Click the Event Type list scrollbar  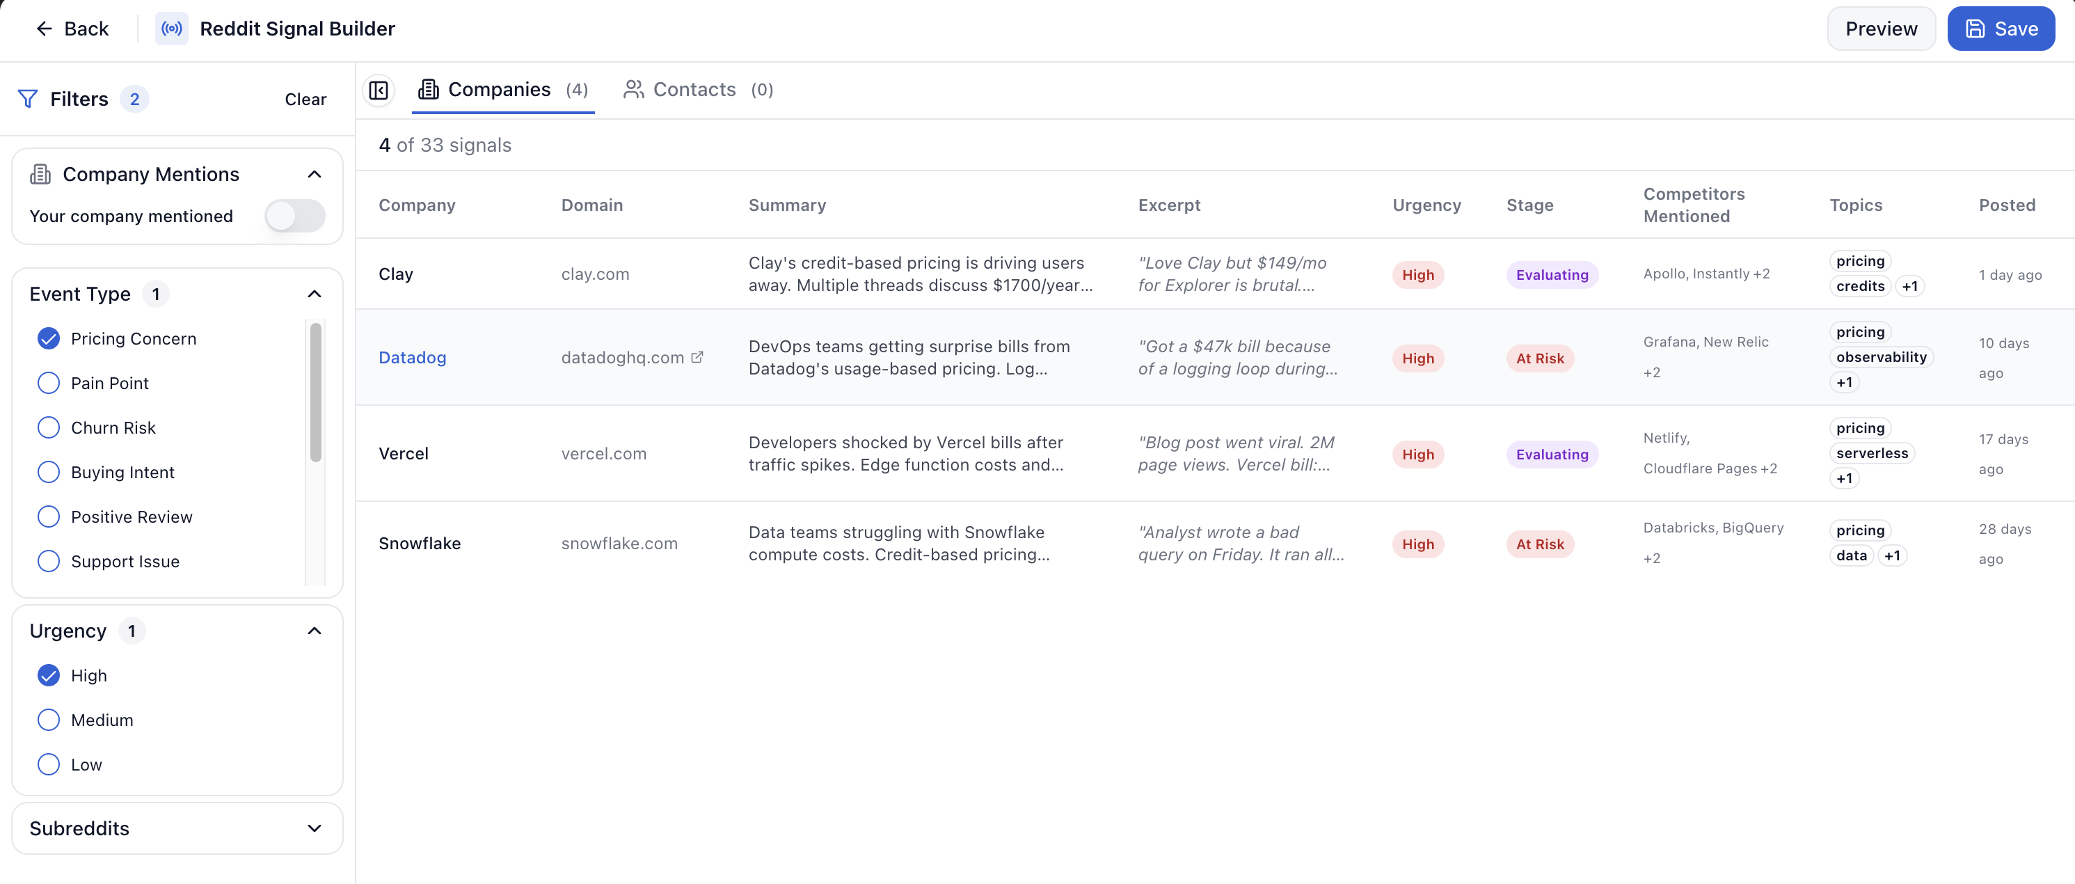(x=316, y=392)
